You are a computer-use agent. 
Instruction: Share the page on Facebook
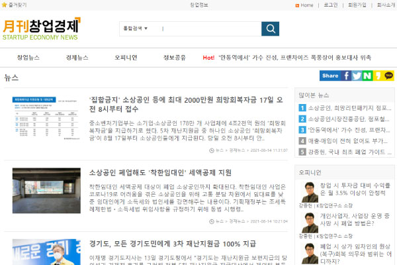pos(346,76)
